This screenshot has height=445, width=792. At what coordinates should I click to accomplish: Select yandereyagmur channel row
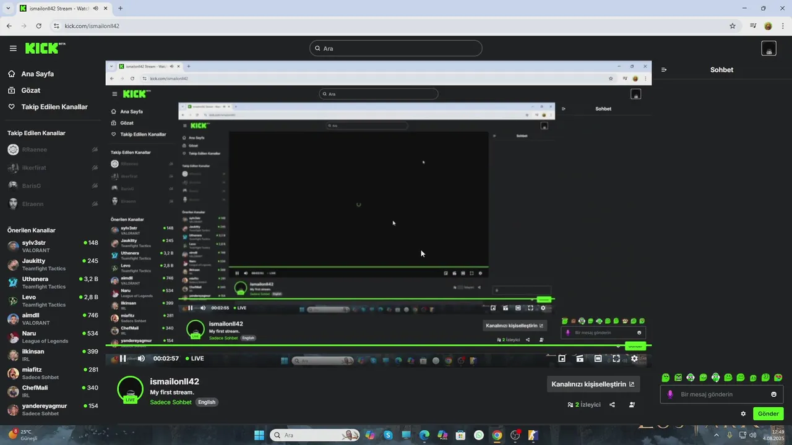(x=53, y=409)
